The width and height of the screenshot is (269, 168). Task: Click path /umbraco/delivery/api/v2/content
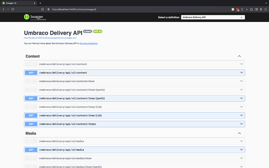pyautogui.click(x=63, y=73)
